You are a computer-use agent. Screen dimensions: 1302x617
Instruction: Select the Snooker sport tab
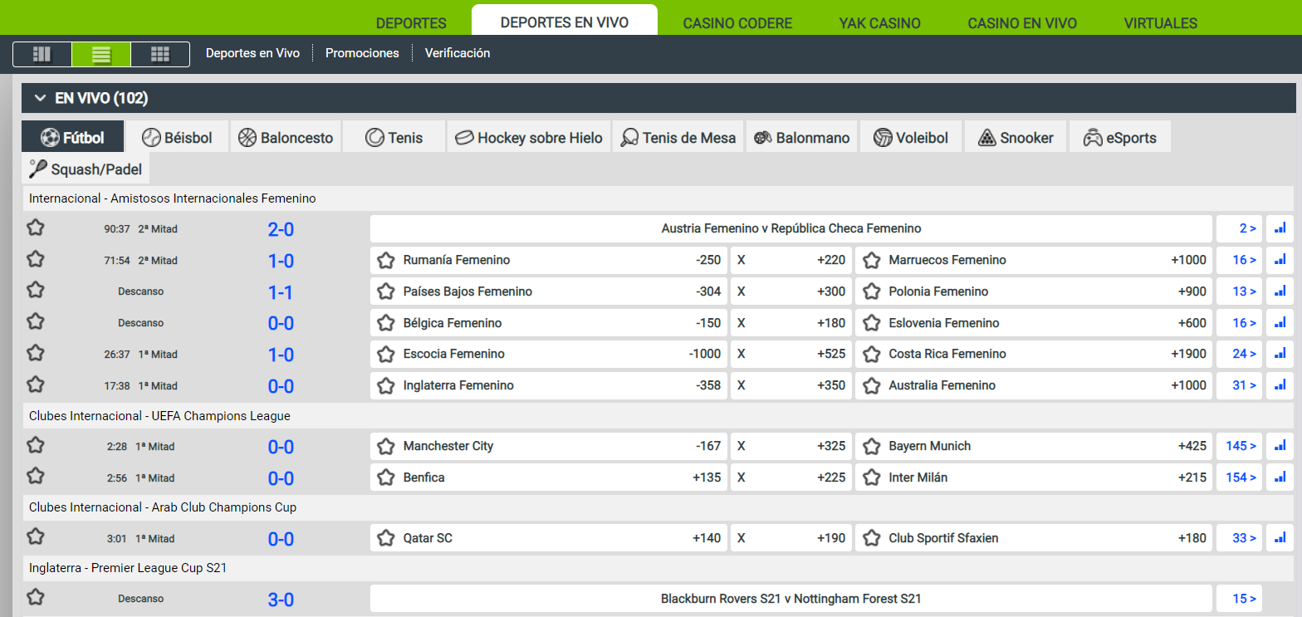click(1016, 137)
